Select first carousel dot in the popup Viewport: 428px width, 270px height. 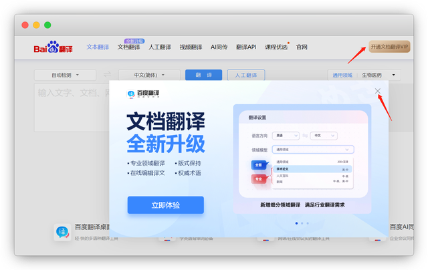[296, 223]
